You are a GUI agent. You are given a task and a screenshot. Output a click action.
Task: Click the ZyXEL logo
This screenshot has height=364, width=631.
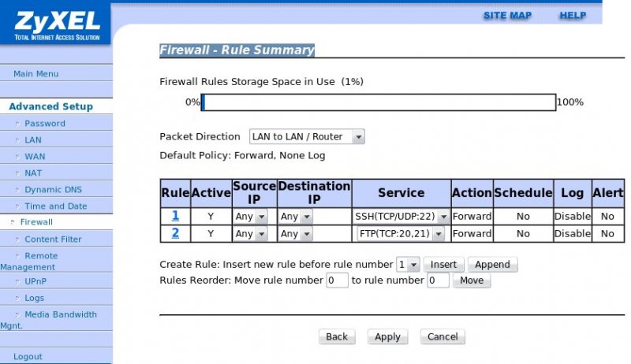(x=57, y=25)
